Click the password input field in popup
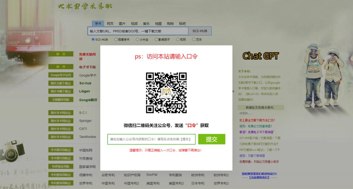This screenshot has width=353, height=189. tap(151, 139)
